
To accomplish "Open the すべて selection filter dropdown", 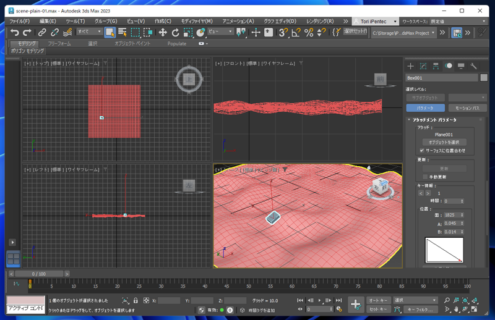I will coord(89,32).
